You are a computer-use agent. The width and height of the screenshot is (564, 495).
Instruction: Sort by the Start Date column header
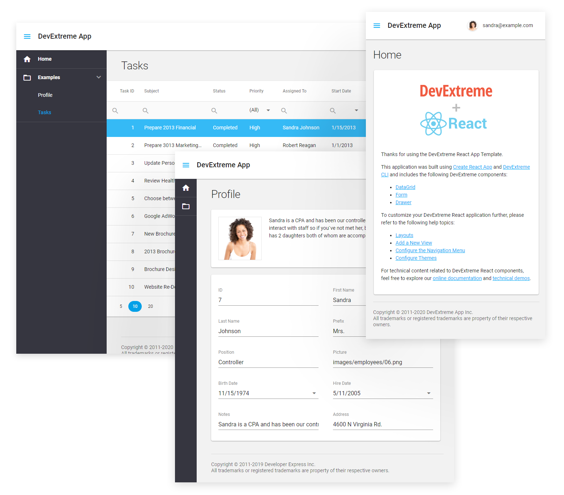tap(341, 91)
